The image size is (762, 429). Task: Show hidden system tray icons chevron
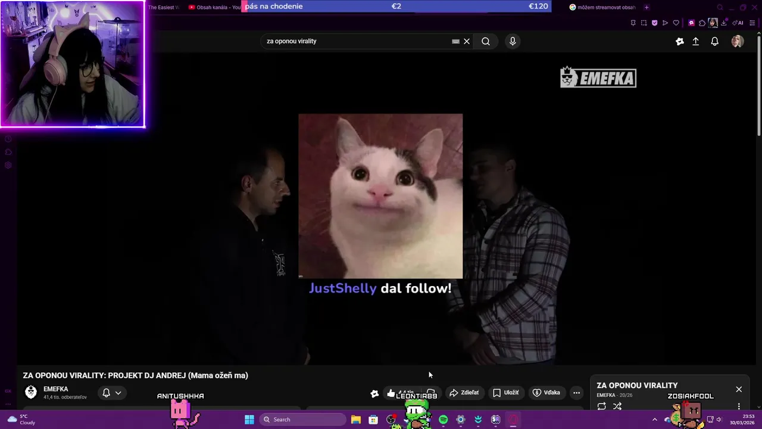coord(655,419)
